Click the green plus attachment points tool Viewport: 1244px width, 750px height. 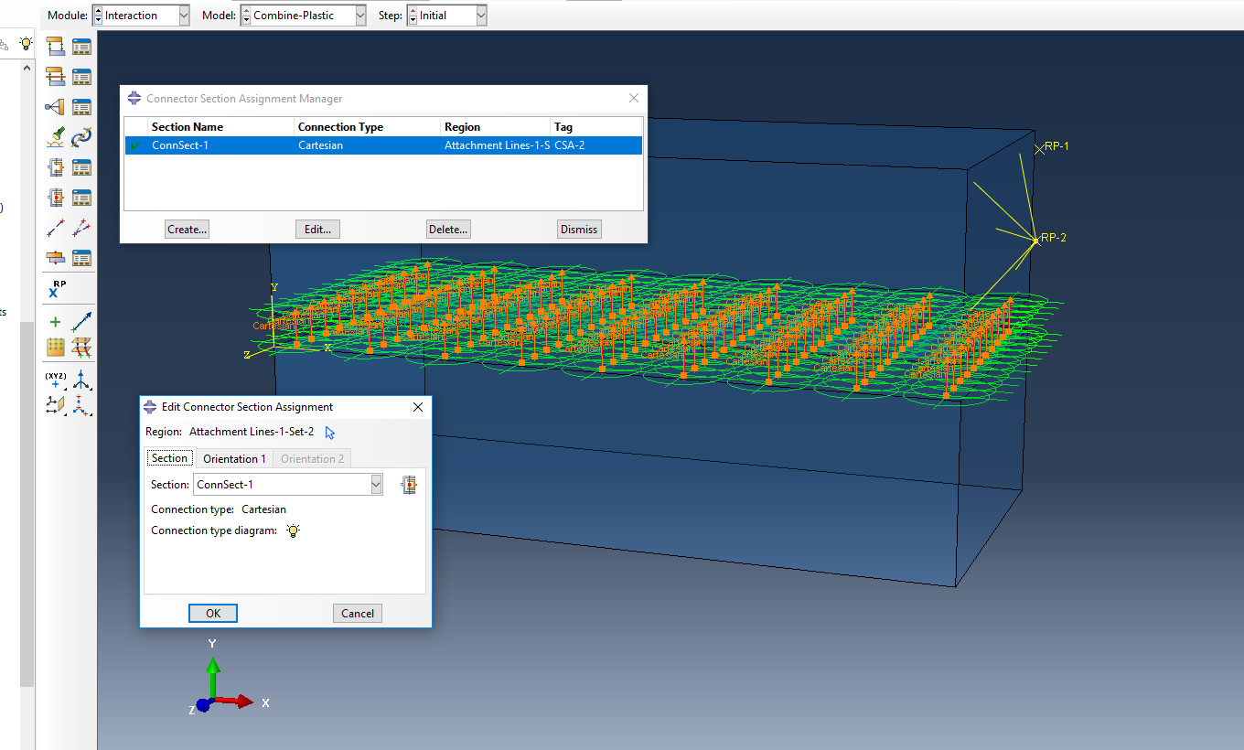(x=55, y=322)
